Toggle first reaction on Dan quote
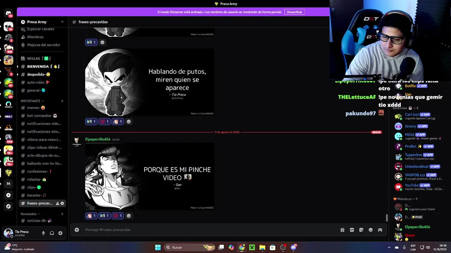 (x=91, y=216)
